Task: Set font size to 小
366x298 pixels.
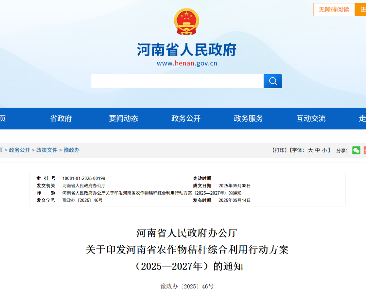Action: pyautogui.click(x=324, y=150)
